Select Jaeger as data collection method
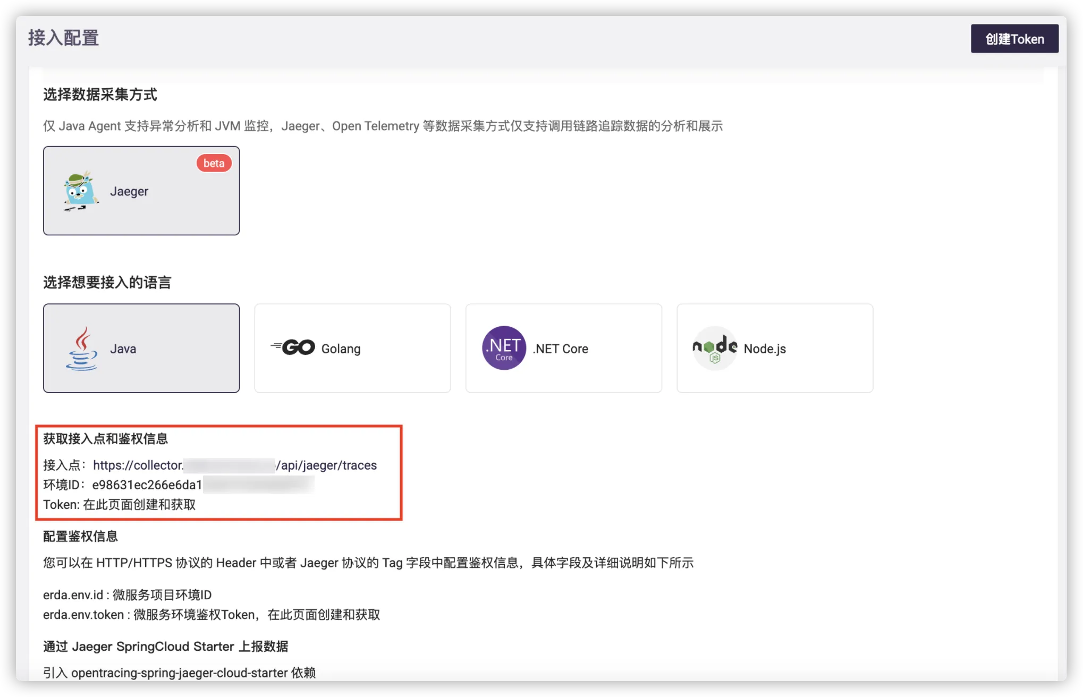The height and width of the screenshot is (697, 1083). tap(129, 191)
